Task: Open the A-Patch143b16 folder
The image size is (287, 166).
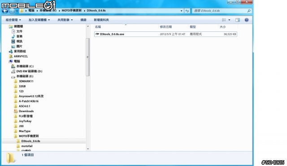Action: [29, 101]
